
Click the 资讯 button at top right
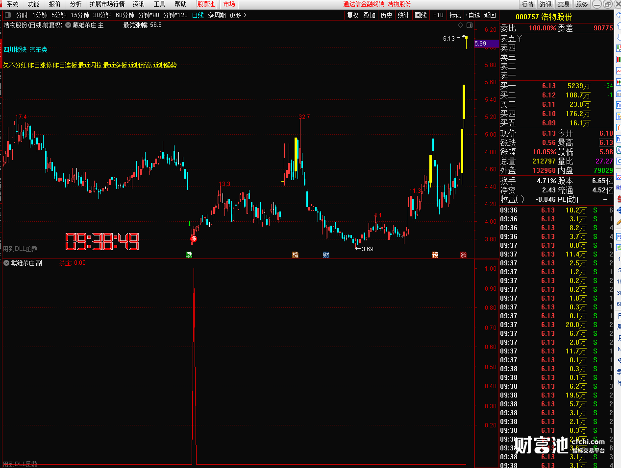(x=546, y=4)
